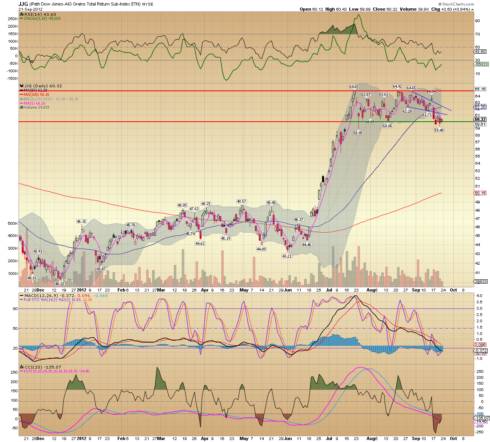
Task: Click the "62.28" price annotation
Action: 407,111
